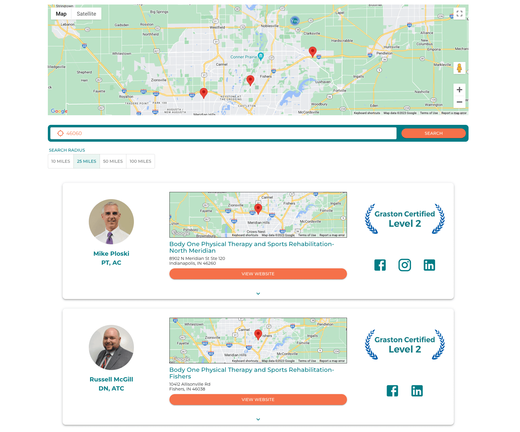Screen dimensions: 520x432
Task: Switch main map to Satellite view
Action: pyautogui.click(x=86, y=14)
